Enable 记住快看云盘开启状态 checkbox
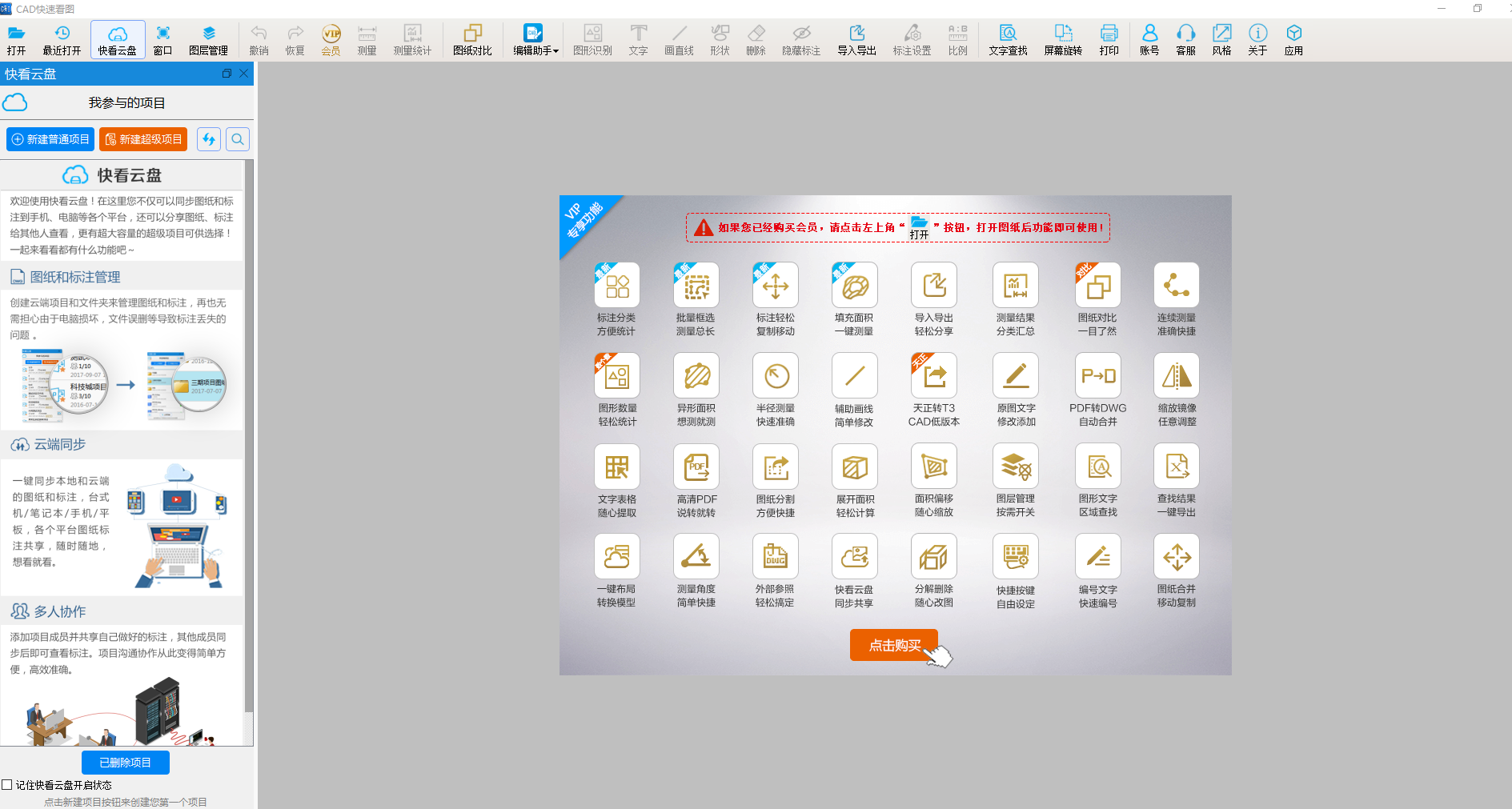 point(7,785)
